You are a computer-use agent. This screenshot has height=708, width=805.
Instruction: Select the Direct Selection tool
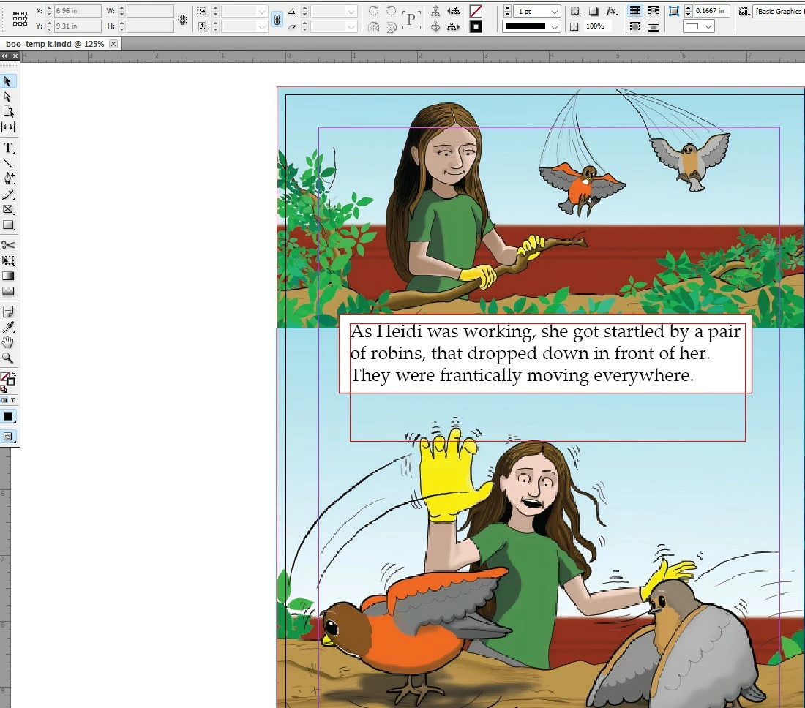click(8, 97)
